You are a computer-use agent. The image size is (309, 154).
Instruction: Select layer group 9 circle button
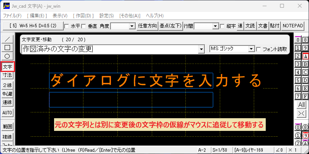[306, 136]
